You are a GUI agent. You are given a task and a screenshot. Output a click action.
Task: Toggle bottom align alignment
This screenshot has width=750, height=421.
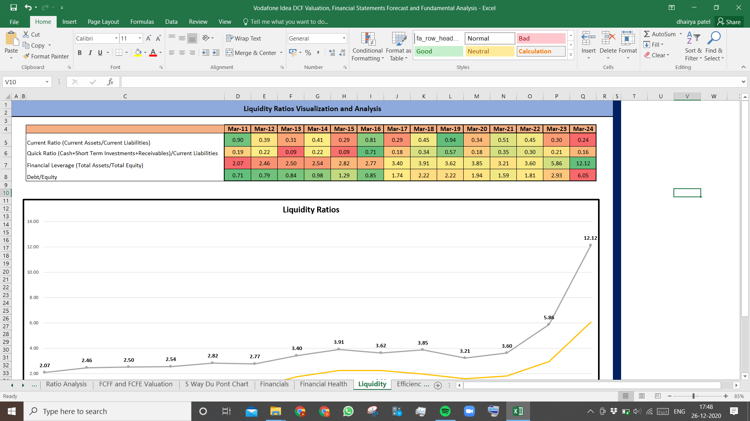(192, 38)
